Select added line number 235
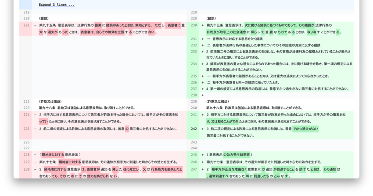The image size is (373, 196). pyautogui.click(x=194, y=77)
